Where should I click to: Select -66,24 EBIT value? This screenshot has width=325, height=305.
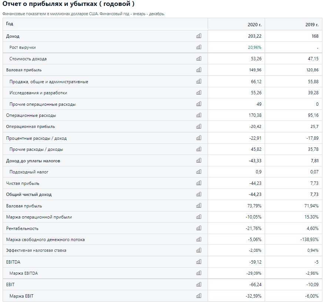click(x=255, y=285)
